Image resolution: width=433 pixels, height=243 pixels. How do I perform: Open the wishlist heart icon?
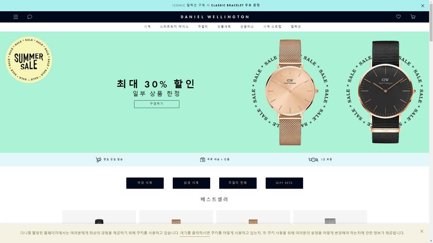[398, 17]
